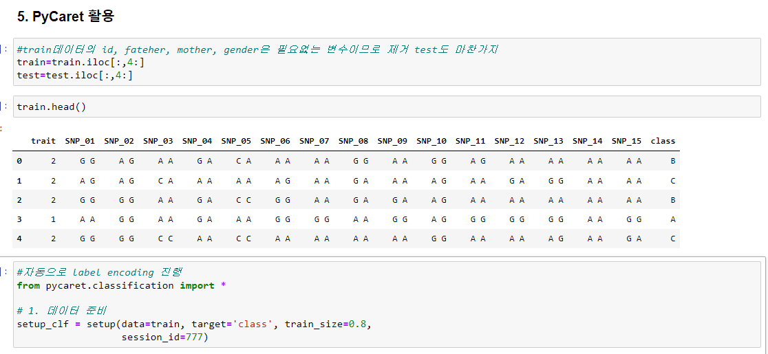This screenshot has height=354, width=768.
Task: Click the class value 'C' in row 1
Action: [x=673, y=180]
